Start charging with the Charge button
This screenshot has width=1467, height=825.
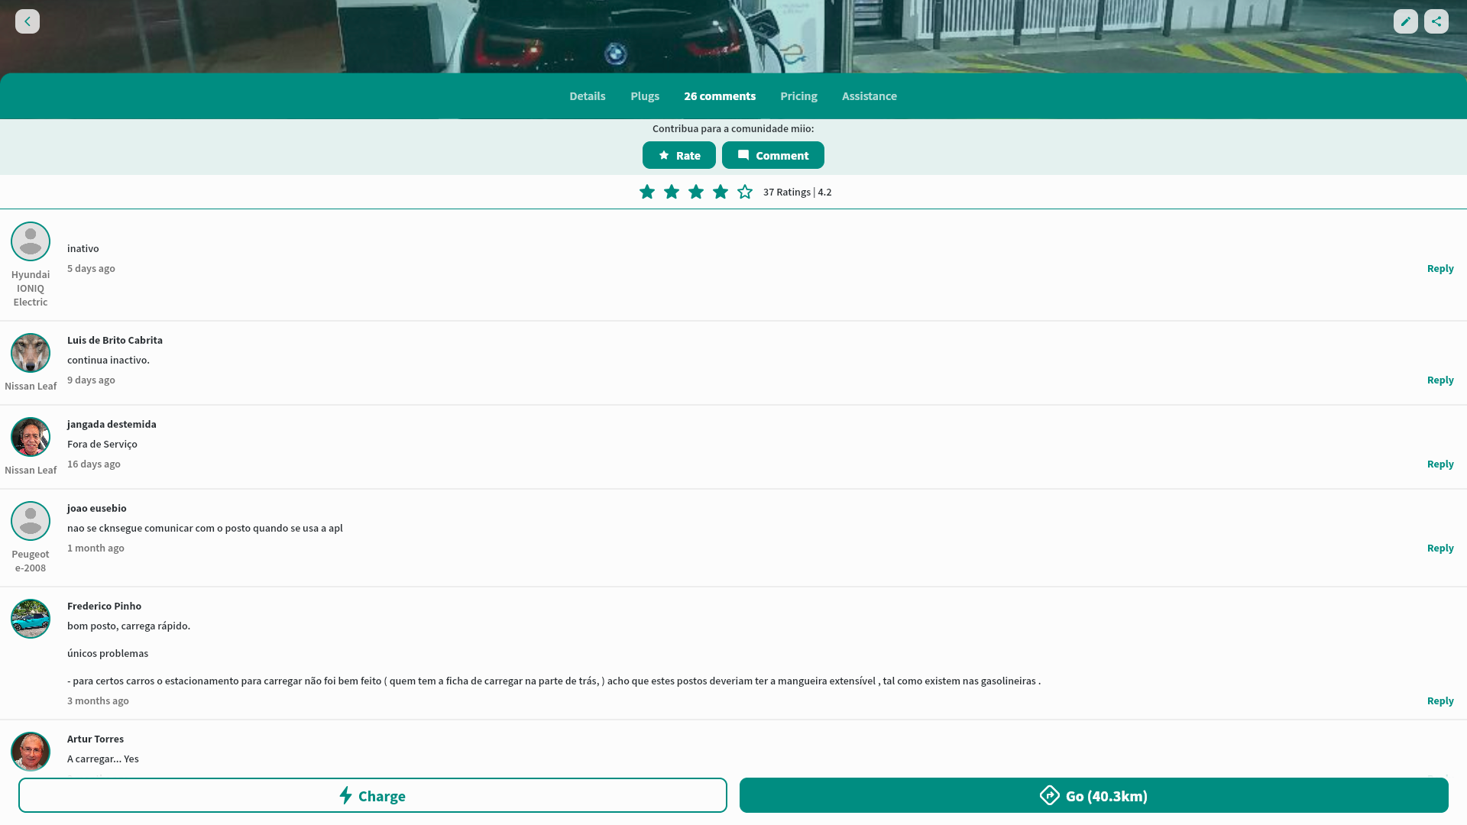[x=372, y=795]
